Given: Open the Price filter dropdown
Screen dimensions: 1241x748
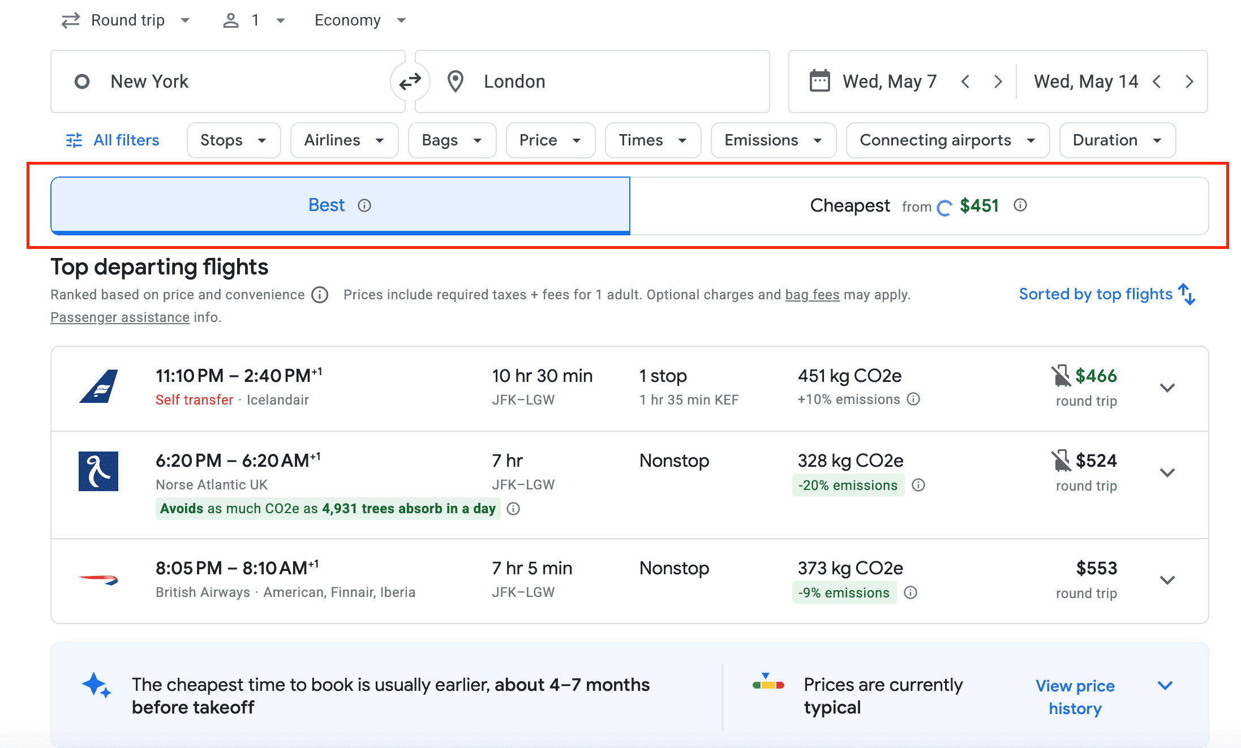Looking at the screenshot, I should pyautogui.click(x=551, y=140).
